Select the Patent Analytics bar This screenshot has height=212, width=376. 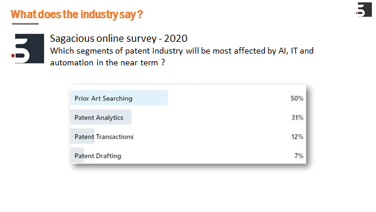(x=101, y=117)
